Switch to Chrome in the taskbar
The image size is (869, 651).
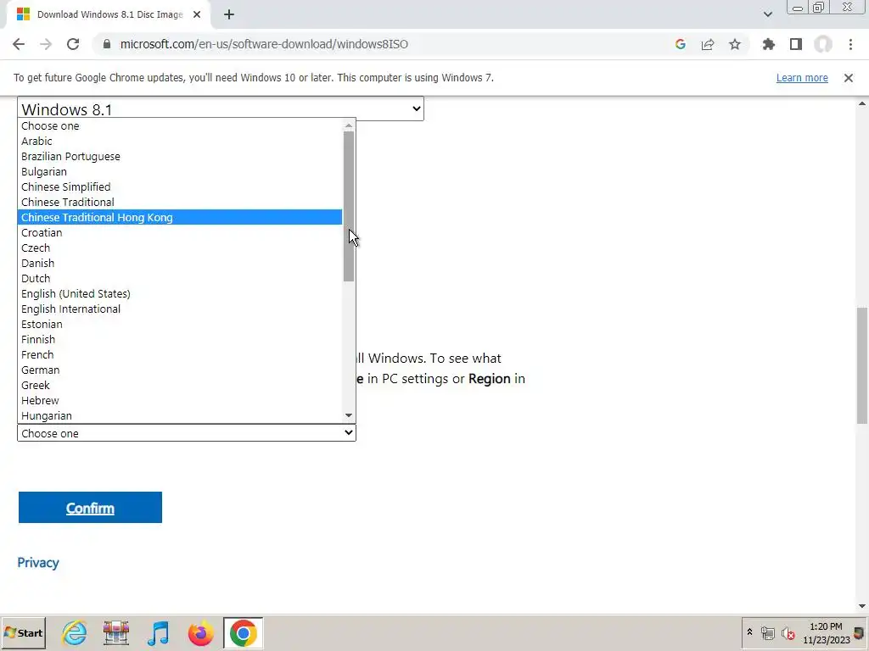(x=244, y=632)
